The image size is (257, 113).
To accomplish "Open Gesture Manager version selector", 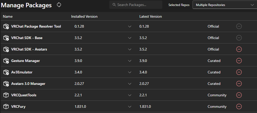I will tap(130, 61).
